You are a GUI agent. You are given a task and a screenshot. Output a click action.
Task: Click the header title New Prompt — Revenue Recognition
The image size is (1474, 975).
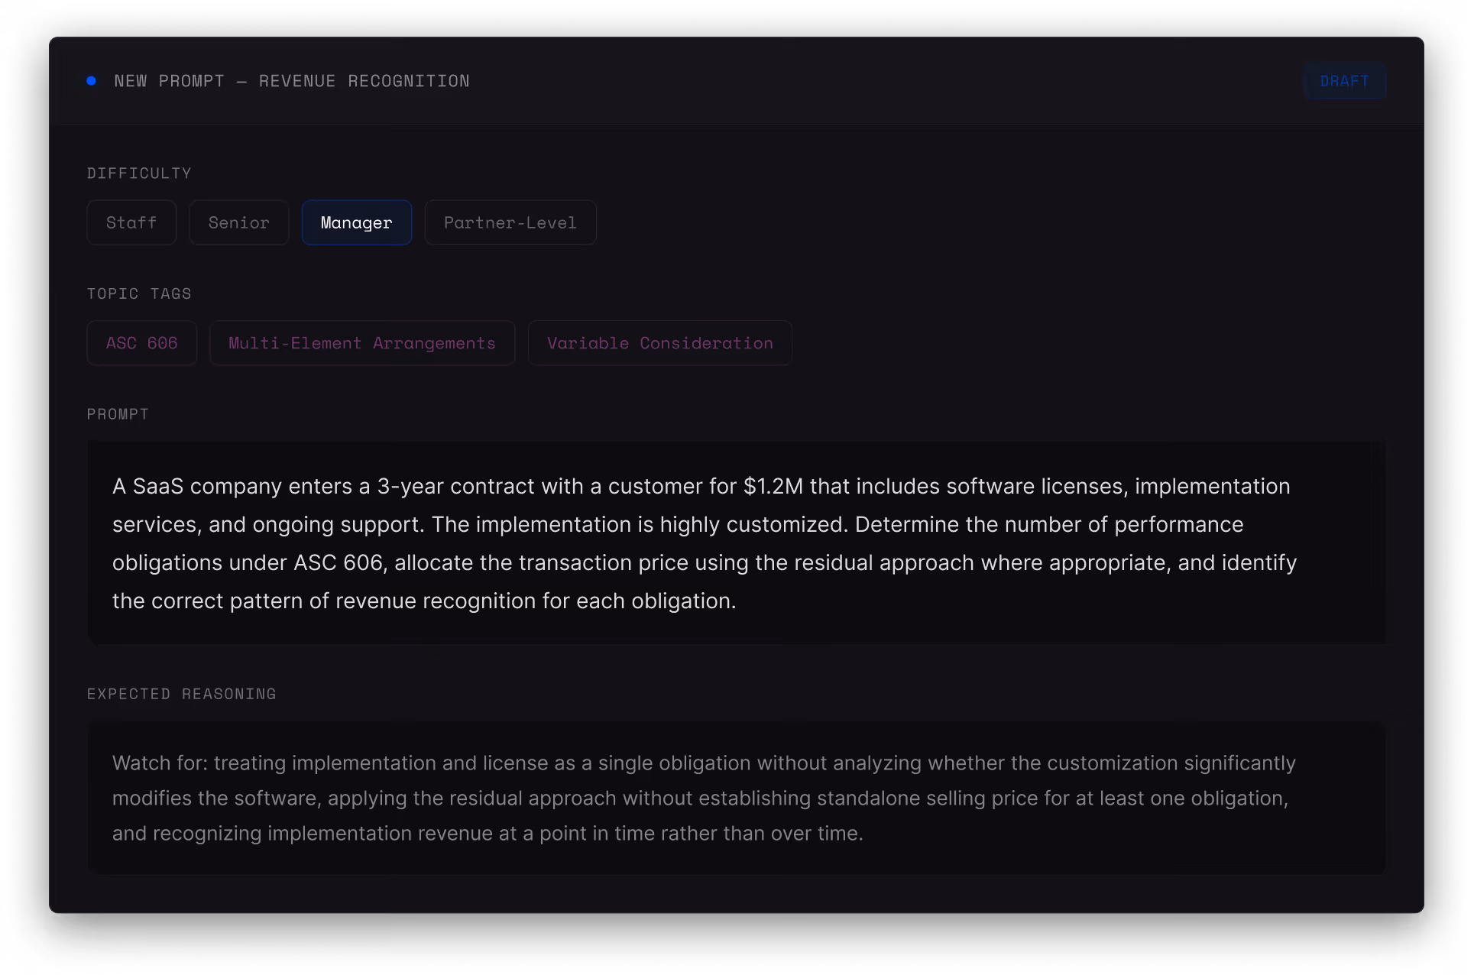[x=292, y=81]
